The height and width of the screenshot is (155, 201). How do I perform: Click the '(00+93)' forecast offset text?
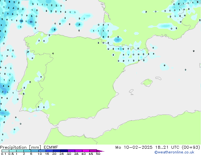191,147
